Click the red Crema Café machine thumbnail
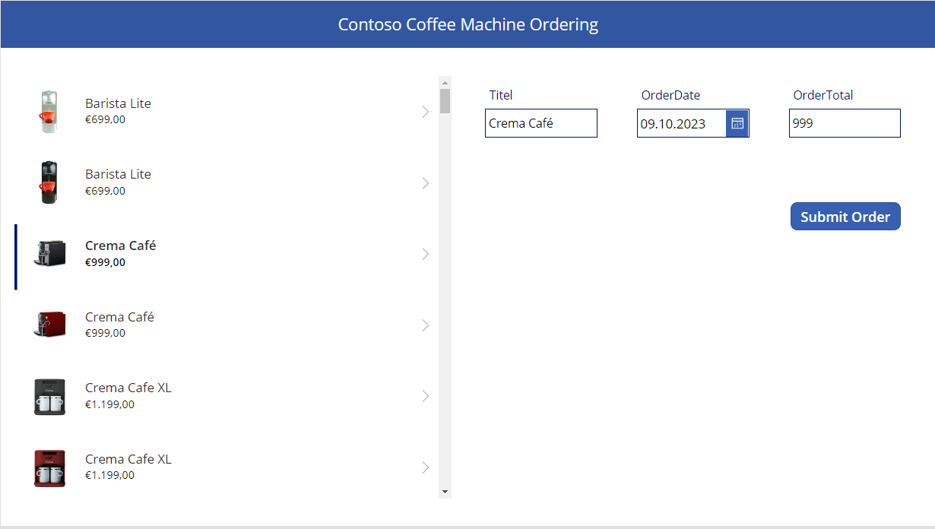Screen dimensions: 935x529 coord(49,325)
